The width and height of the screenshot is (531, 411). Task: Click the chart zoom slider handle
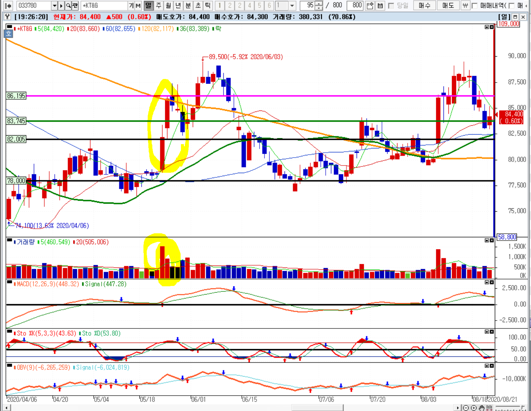522,407
